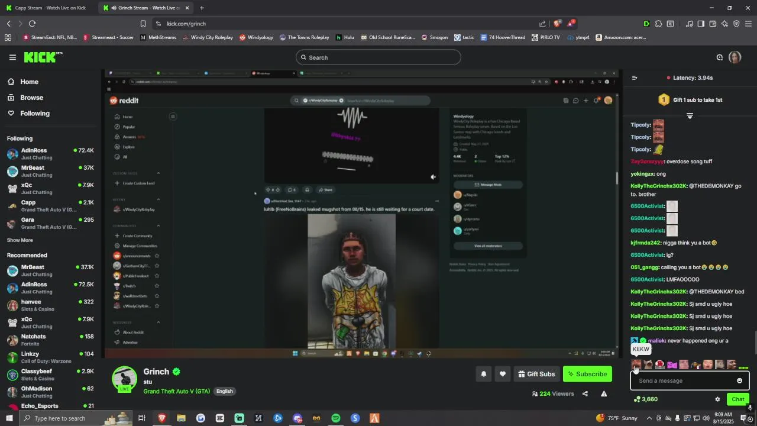This screenshot has width=757, height=426.
Task: Bookmark this page icon
Action: (x=143, y=24)
